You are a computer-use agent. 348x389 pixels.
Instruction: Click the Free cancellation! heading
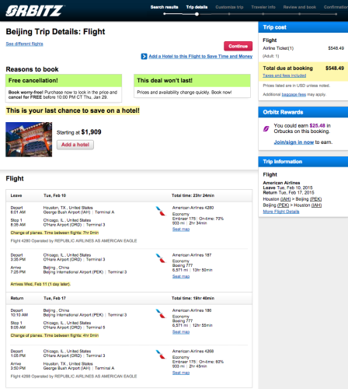tap(33, 80)
